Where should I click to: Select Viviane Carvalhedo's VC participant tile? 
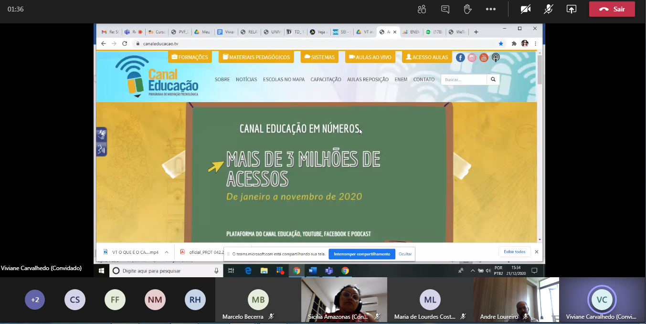[x=602, y=300]
